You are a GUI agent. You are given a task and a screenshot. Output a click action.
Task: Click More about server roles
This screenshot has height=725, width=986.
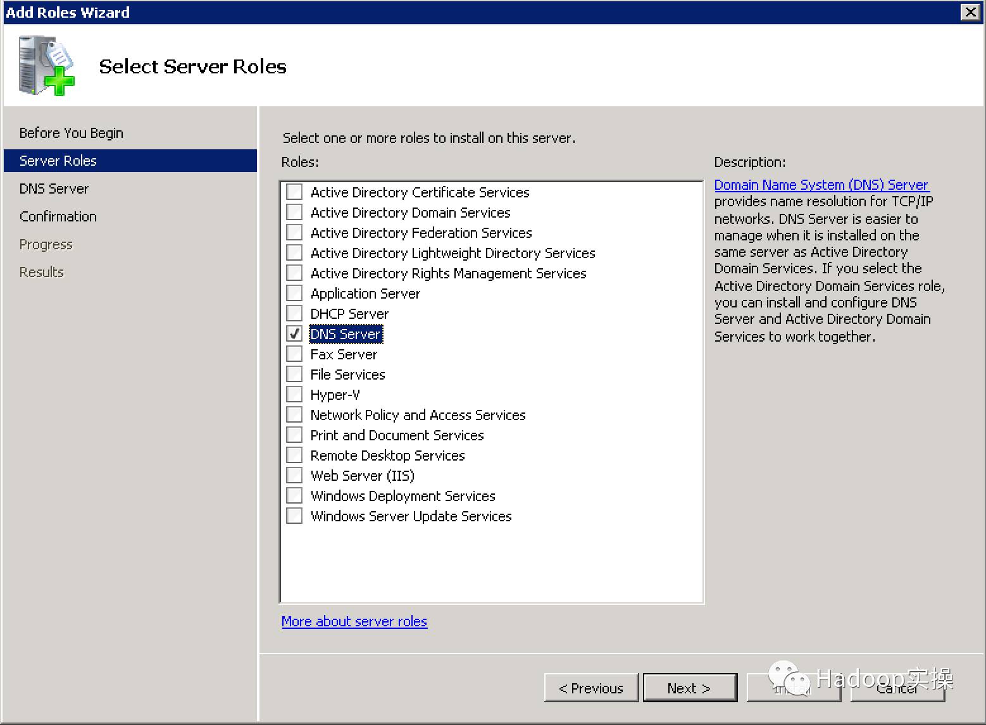[354, 621]
